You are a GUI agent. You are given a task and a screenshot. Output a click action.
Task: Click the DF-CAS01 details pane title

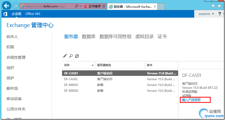192,75
